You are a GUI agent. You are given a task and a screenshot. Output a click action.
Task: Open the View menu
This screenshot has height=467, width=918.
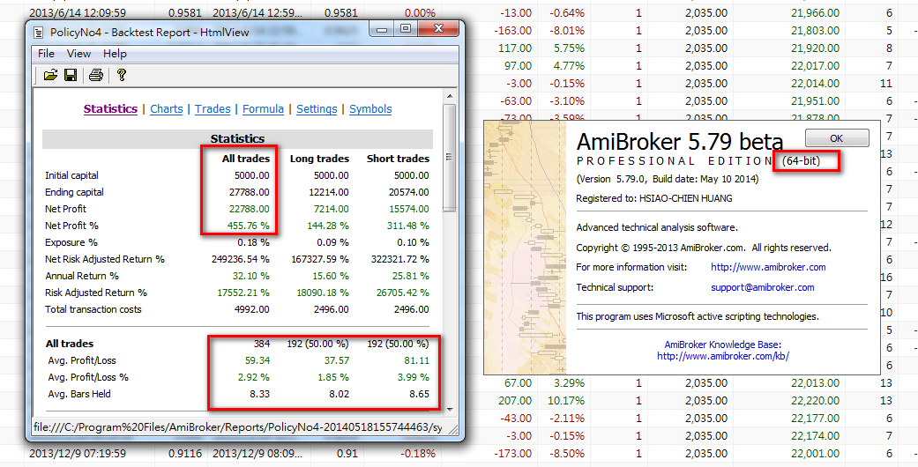[78, 53]
